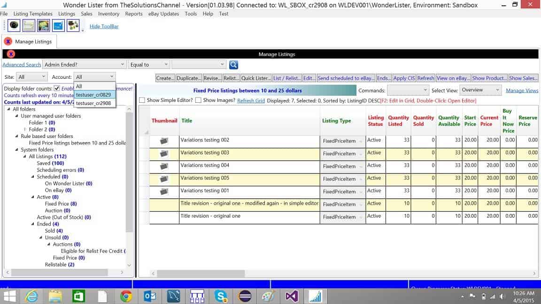Check the Show Images checkbox
The height and width of the screenshot is (304, 541).
(x=198, y=100)
